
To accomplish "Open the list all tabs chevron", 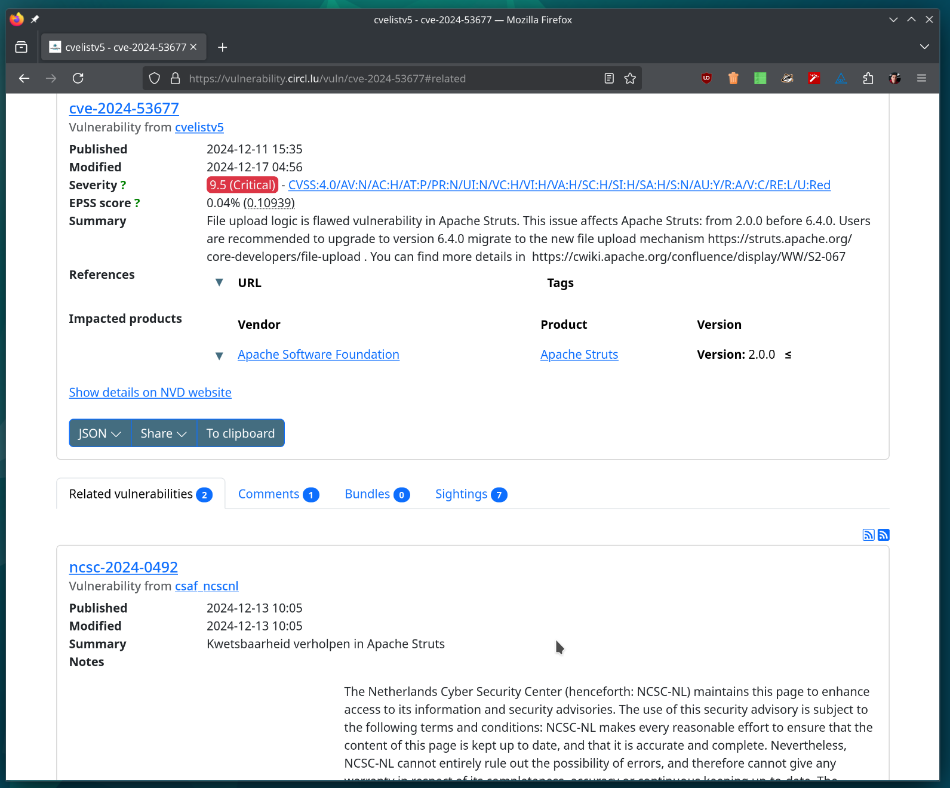I will 924,47.
